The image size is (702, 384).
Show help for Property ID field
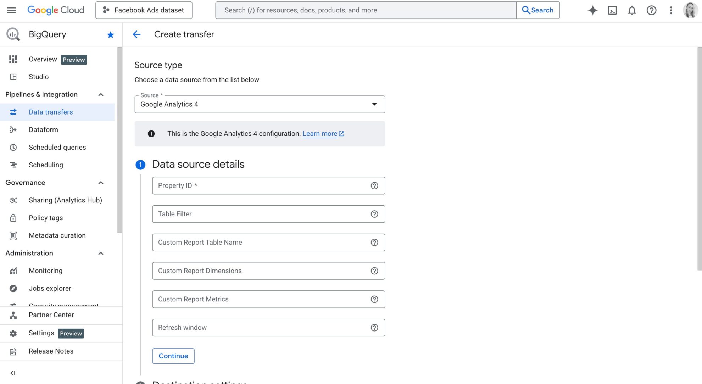coord(374,186)
